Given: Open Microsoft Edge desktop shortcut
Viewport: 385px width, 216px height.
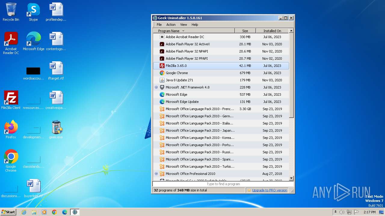Looking at the screenshot, I should pos(33,41).
